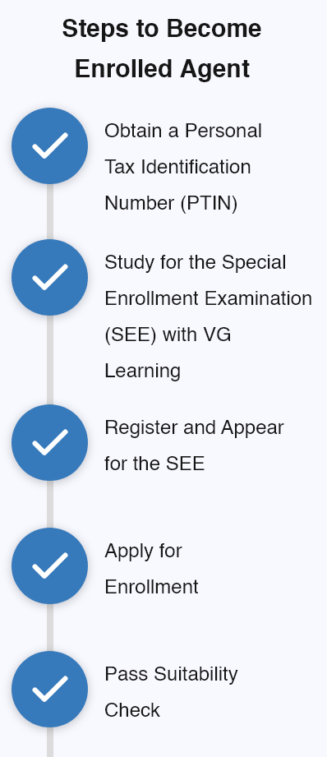
Task: Open the Obtain a Personal Tax Identification Number step
Action: pos(183,167)
